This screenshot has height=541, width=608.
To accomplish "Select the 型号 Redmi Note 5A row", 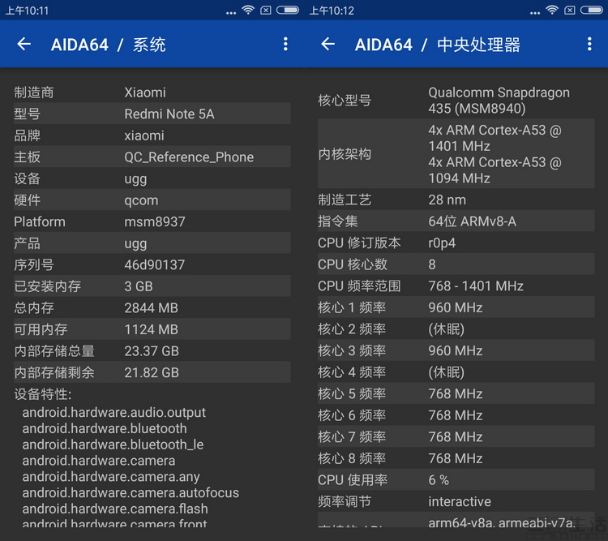I will click(152, 114).
